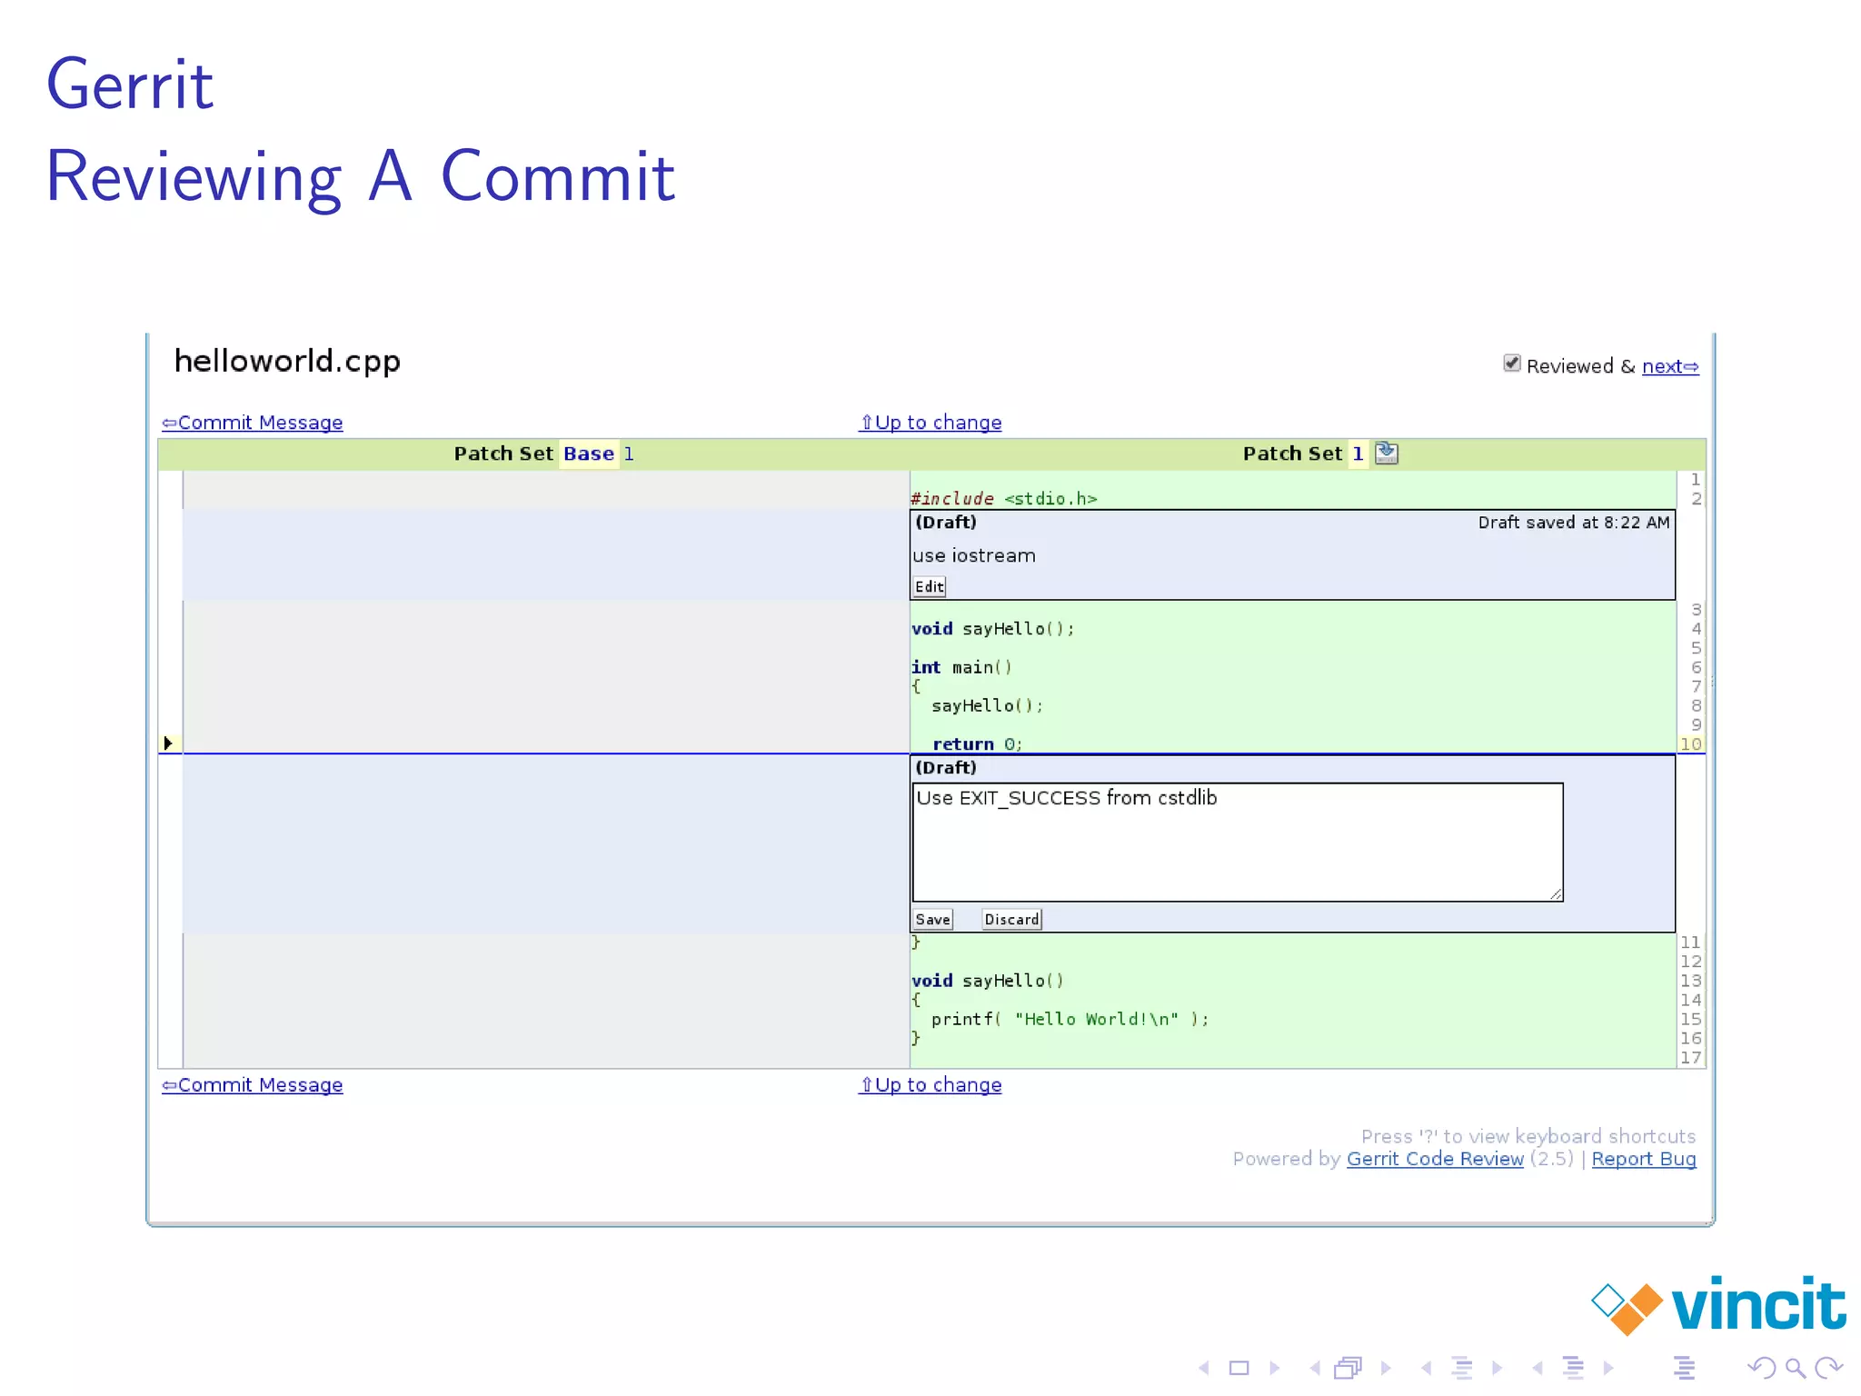Click the 'return 0;' code line
Image resolution: width=1861 pixels, height=1396 pixels.
click(x=978, y=744)
